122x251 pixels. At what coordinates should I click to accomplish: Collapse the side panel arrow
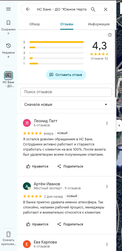click(x=119, y=125)
